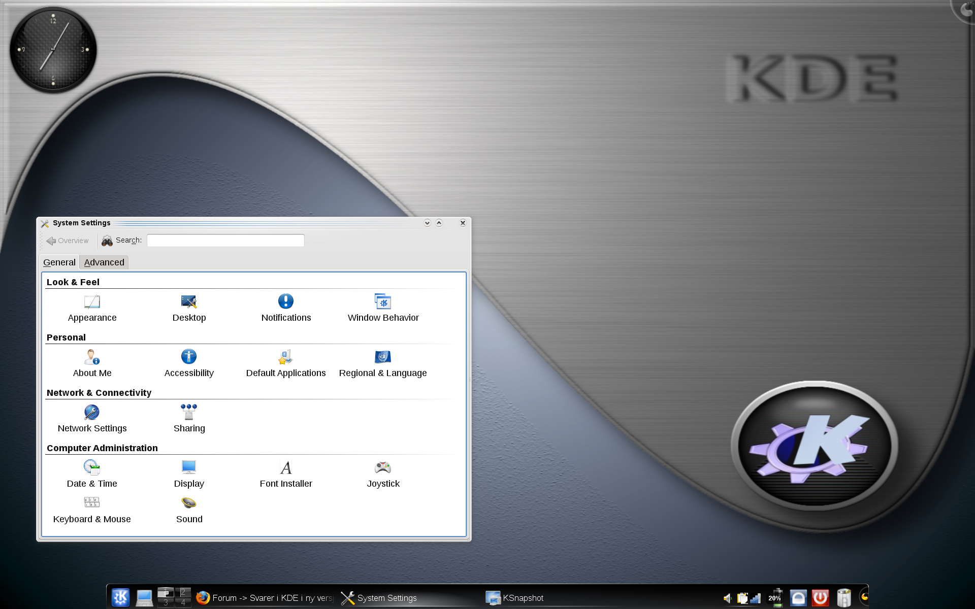975x609 pixels.
Task: Open Joystick settings
Action: coord(383,475)
